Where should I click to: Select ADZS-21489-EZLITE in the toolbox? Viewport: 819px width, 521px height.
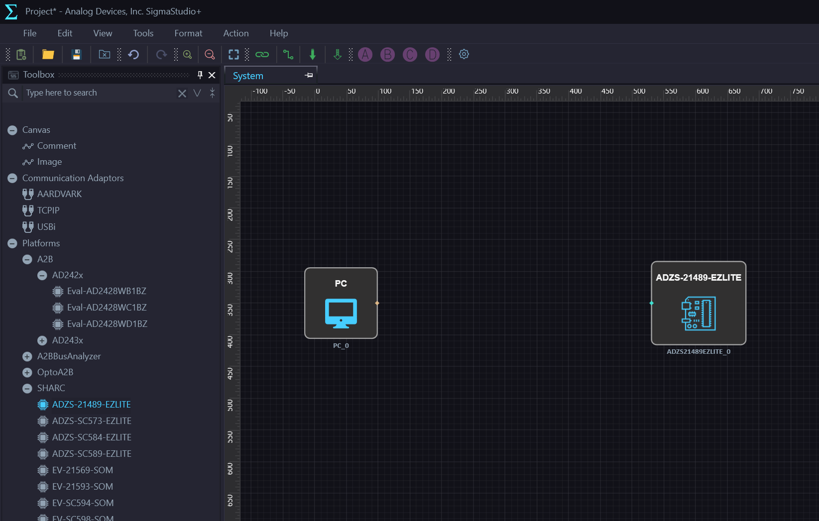pyautogui.click(x=91, y=405)
